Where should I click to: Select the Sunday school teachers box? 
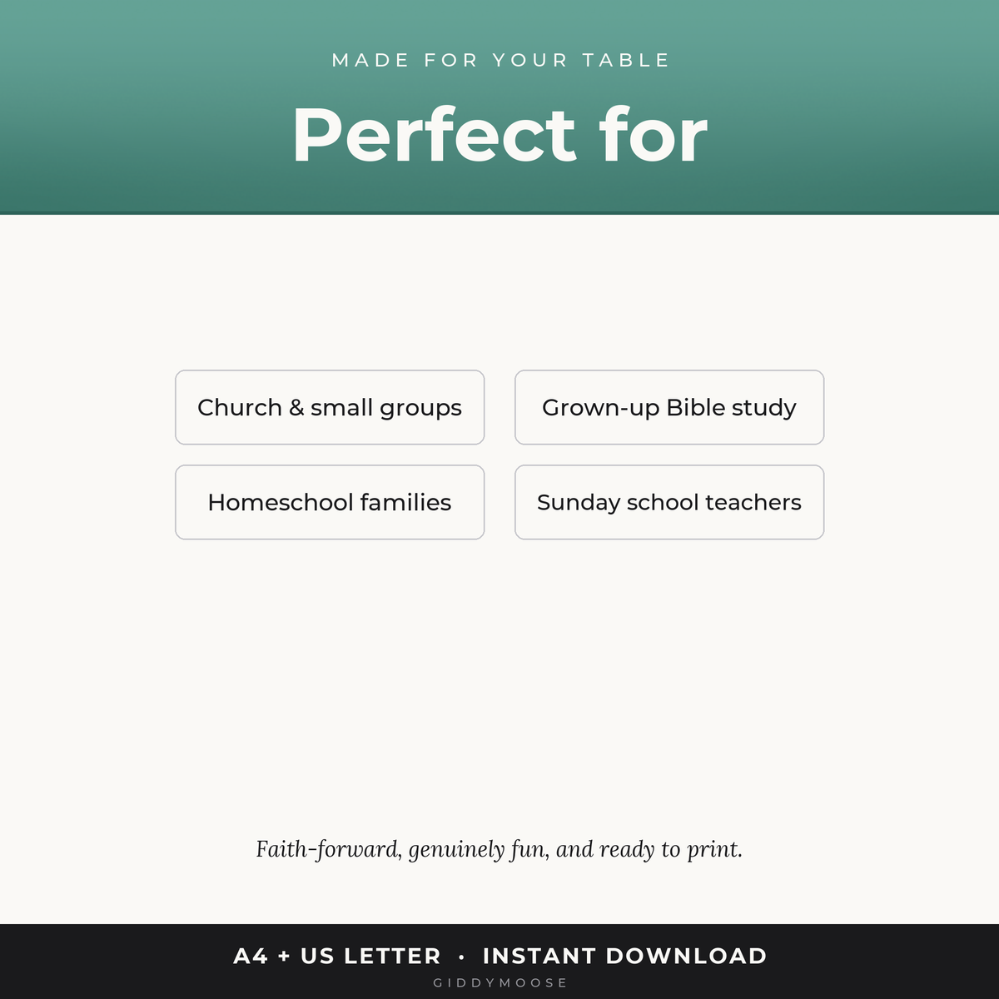point(669,502)
